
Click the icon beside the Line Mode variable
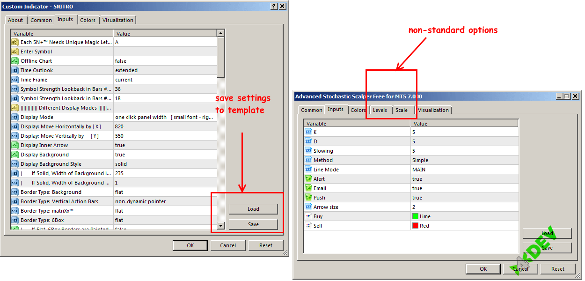[x=308, y=170]
